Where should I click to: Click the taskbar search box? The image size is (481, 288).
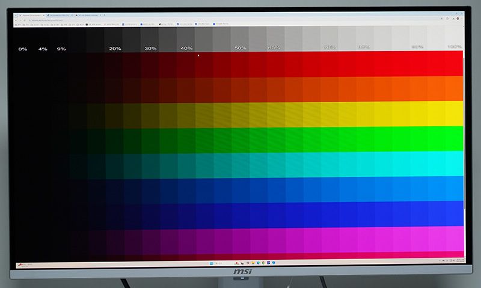tap(221, 264)
